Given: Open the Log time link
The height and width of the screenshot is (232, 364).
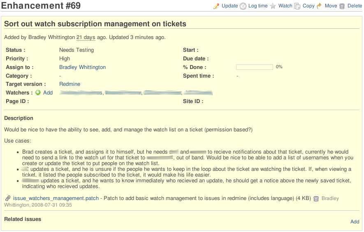Looking at the screenshot, I should (x=258, y=6).
